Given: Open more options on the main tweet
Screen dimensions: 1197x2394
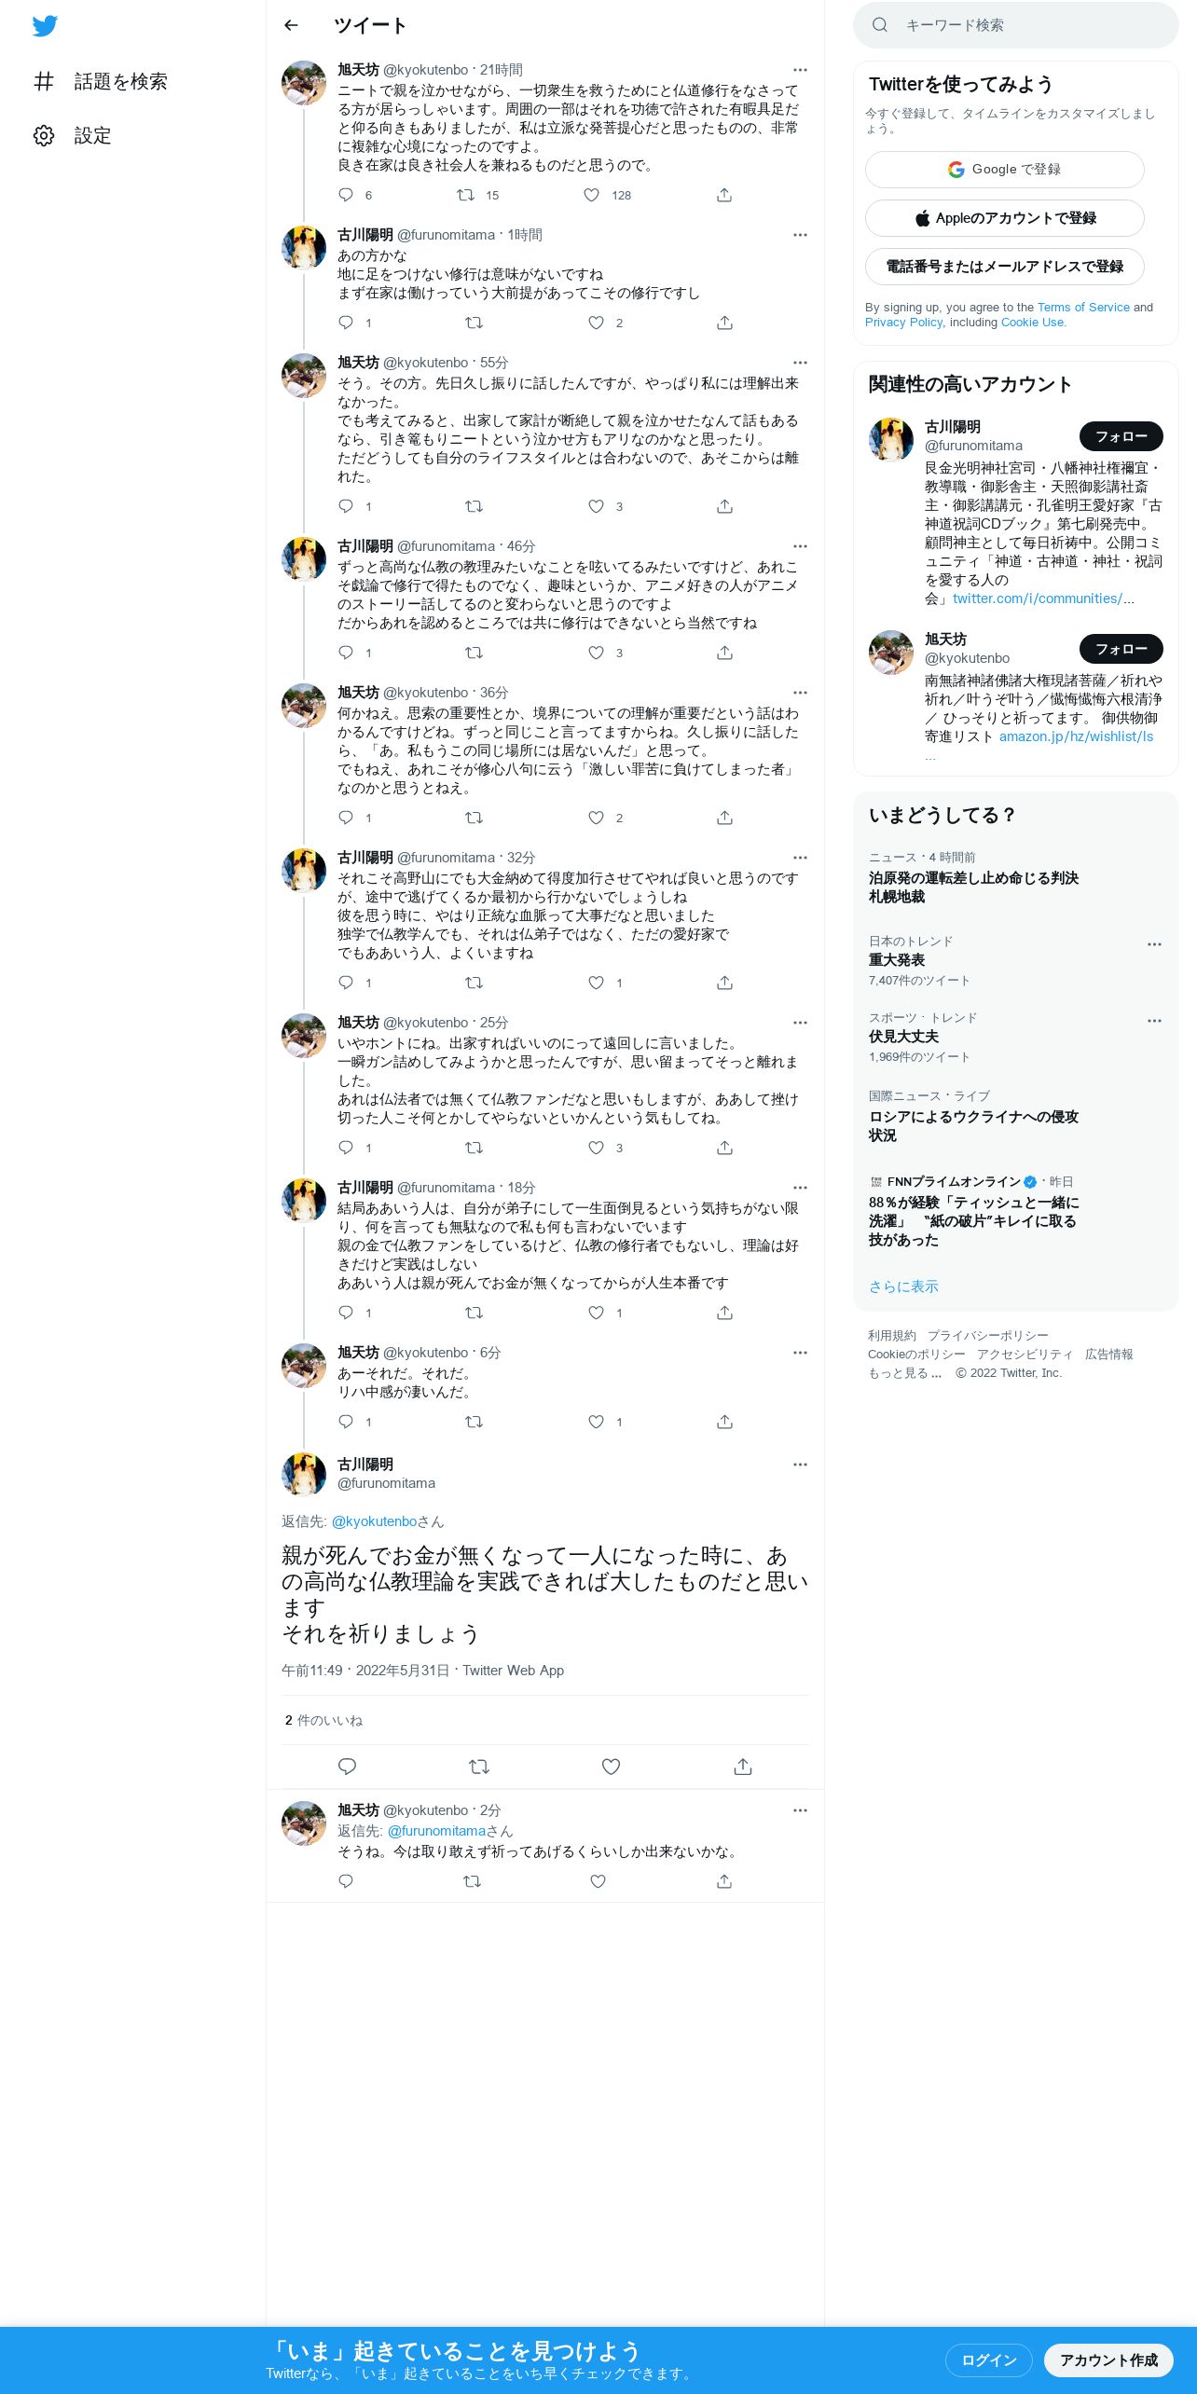Looking at the screenshot, I should (x=800, y=1465).
